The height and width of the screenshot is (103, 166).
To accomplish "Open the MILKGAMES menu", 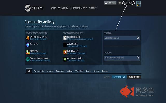I will click(75, 8).
